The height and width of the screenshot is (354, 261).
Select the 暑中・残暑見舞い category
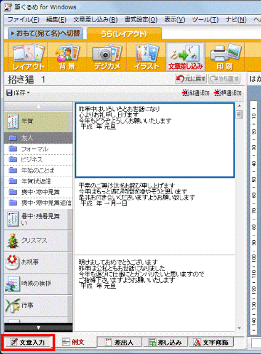(x=38, y=219)
